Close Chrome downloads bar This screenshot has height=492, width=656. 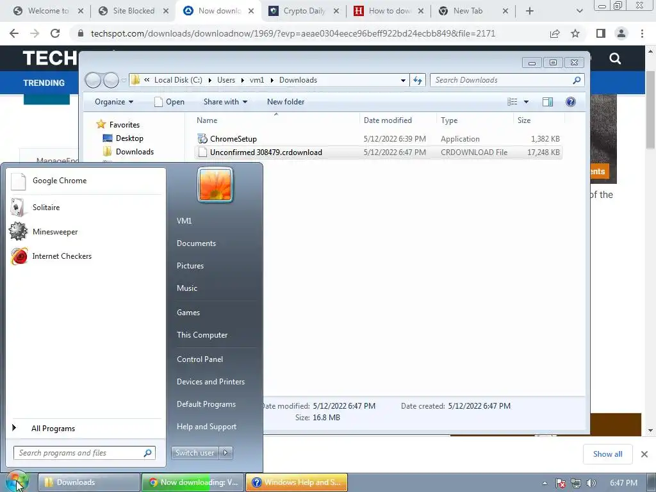(x=644, y=454)
